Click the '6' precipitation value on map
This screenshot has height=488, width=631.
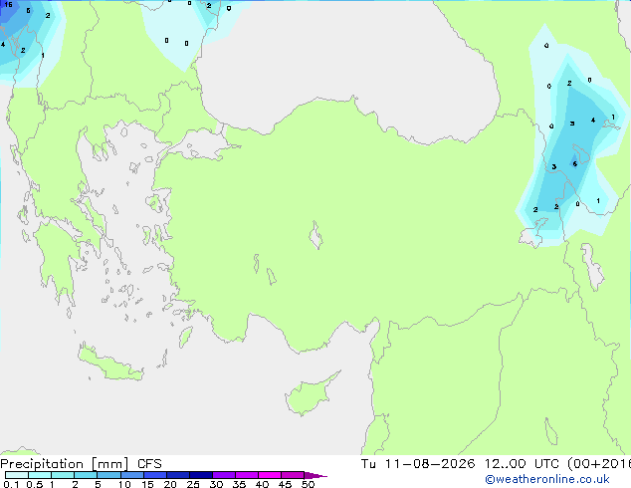point(574,164)
